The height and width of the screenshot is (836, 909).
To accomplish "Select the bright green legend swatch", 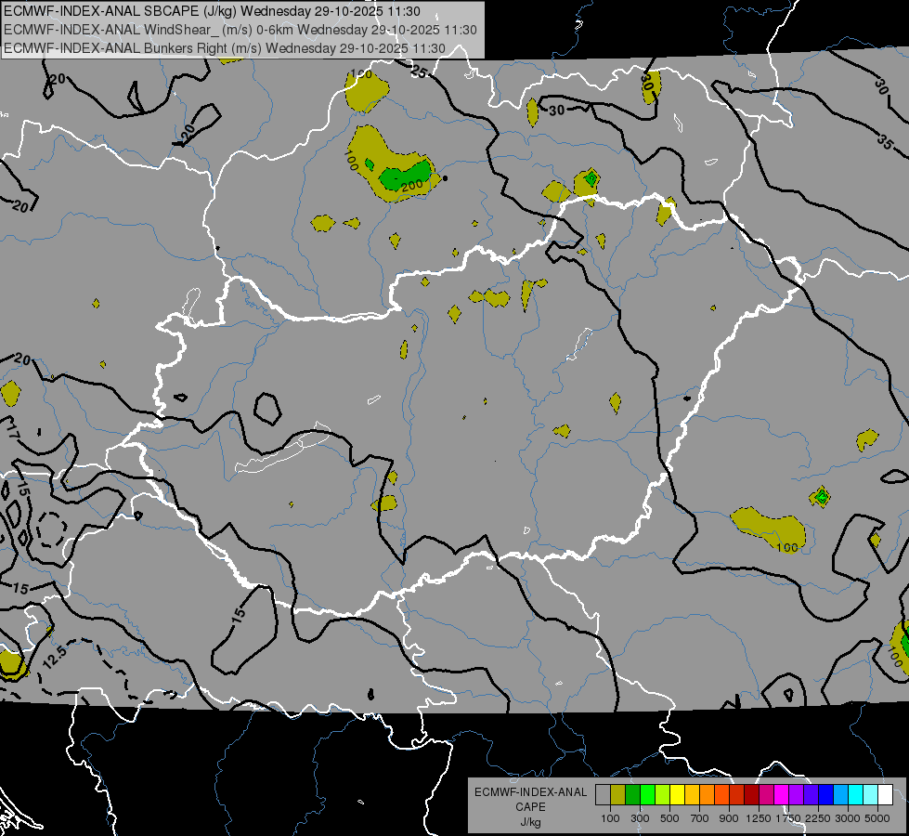I will coord(647,795).
